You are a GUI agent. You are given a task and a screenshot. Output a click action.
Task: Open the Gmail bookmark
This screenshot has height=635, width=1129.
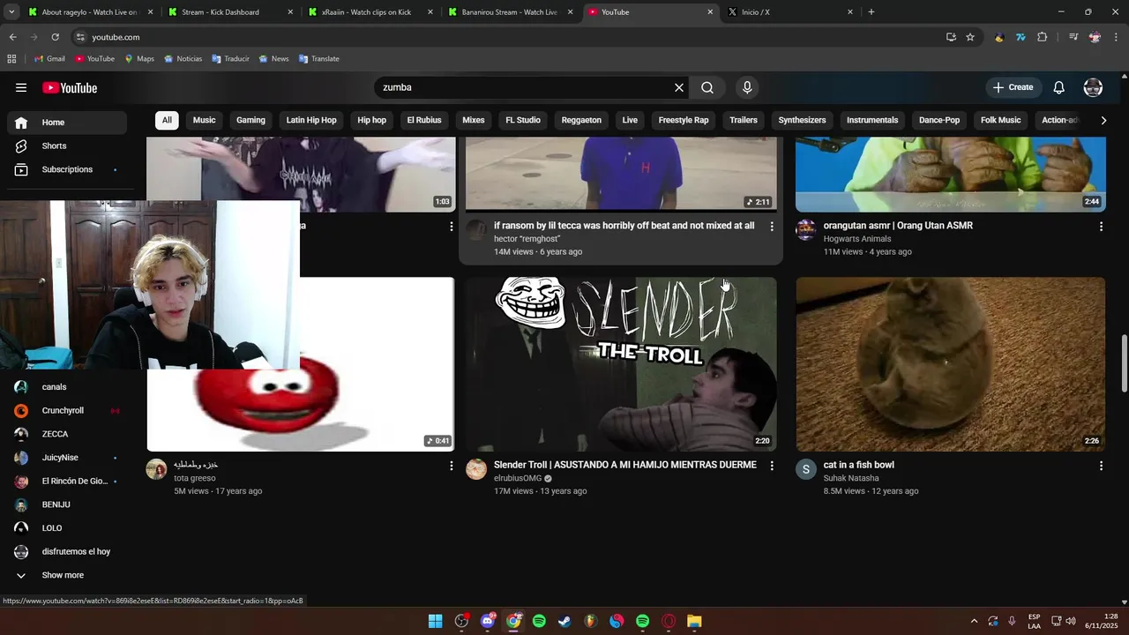tap(49, 59)
